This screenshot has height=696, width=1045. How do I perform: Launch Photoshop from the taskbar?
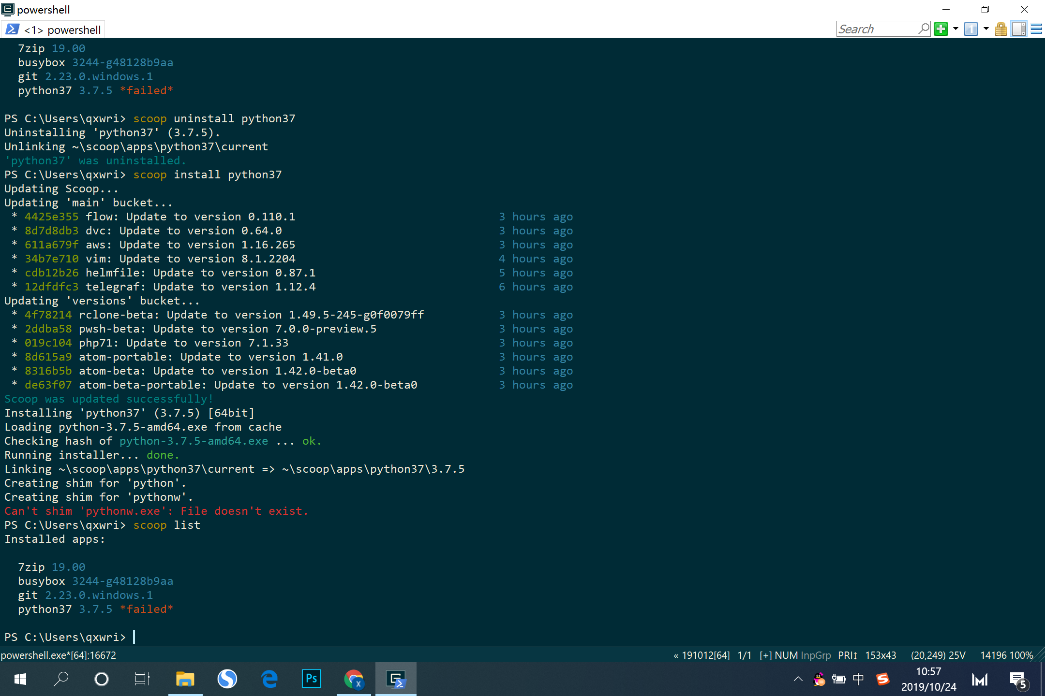(x=311, y=679)
